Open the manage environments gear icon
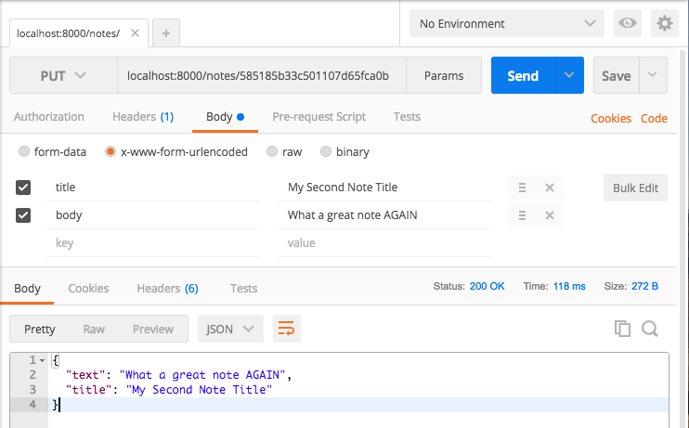The width and height of the screenshot is (689, 428). click(665, 23)
